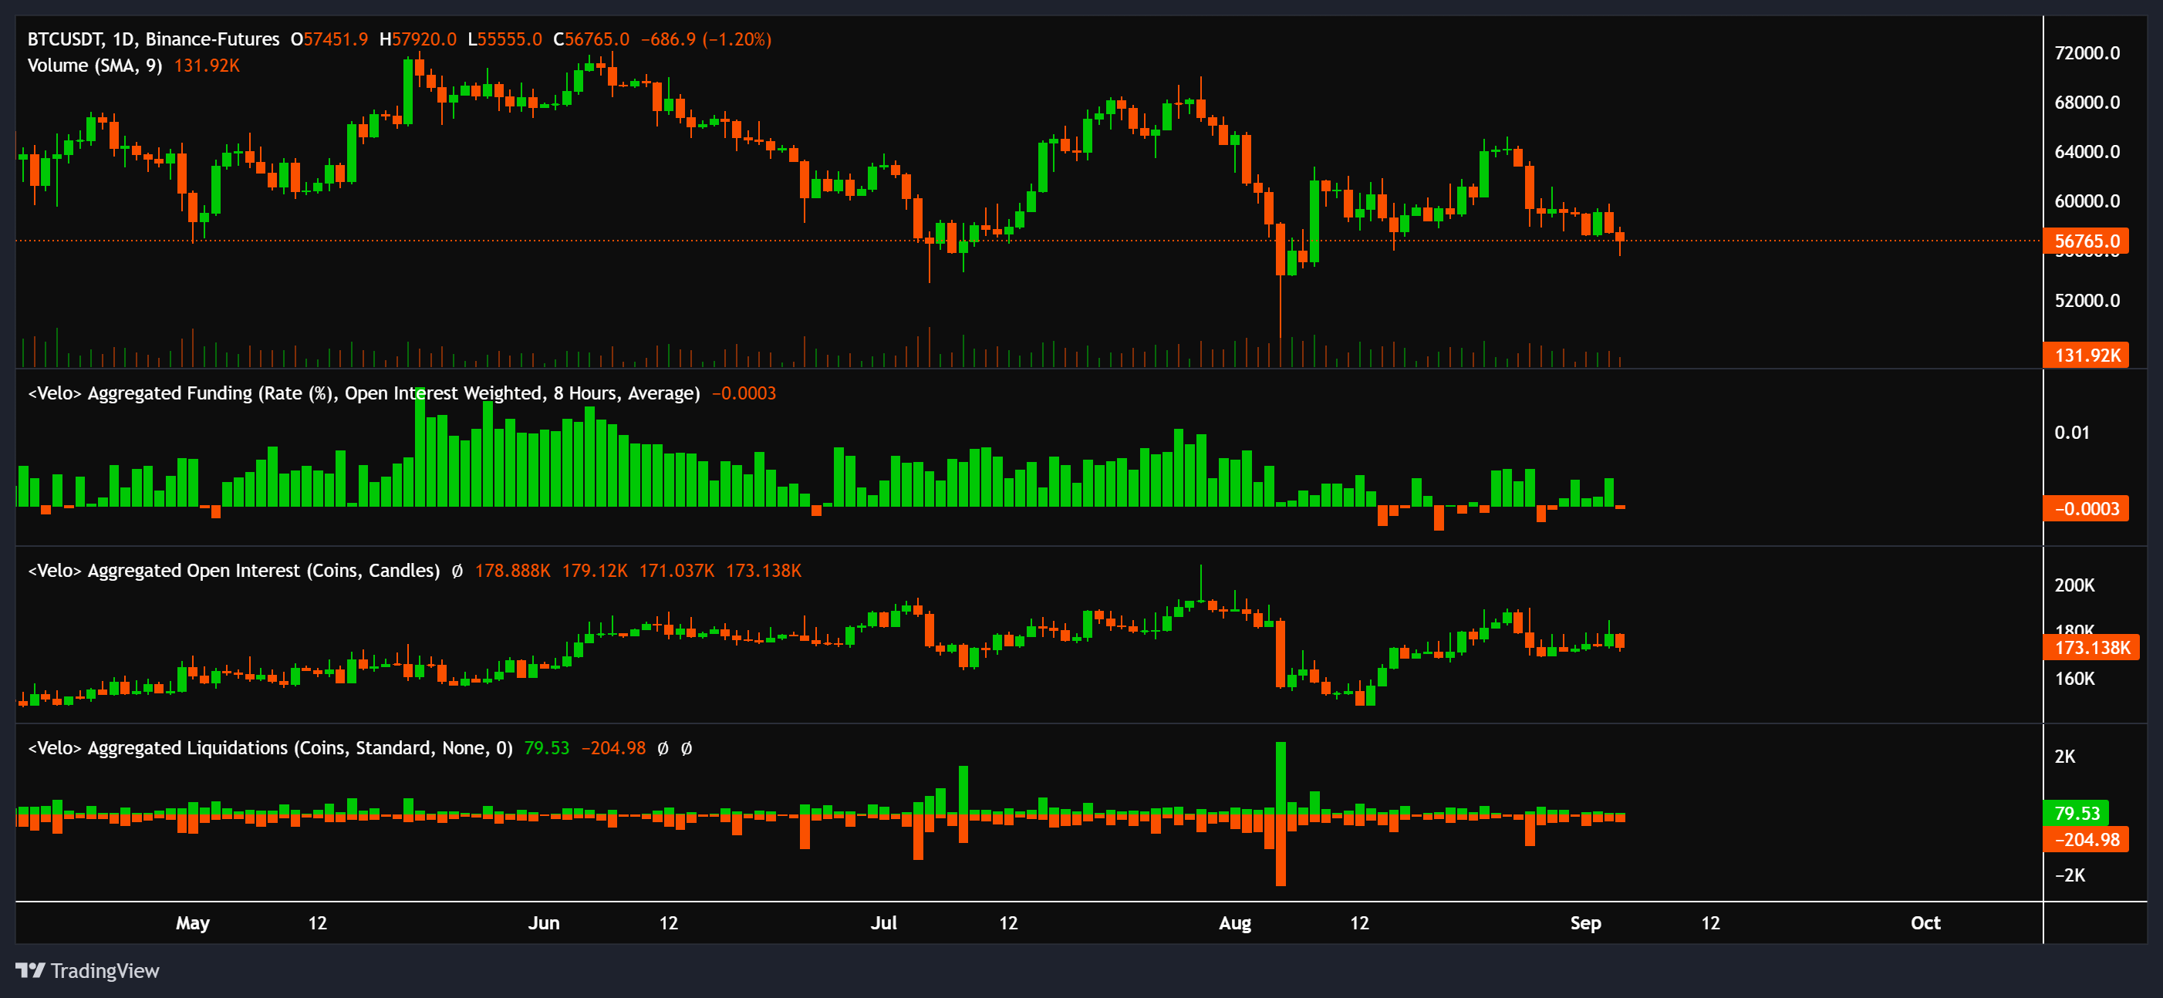Click the May label on time axis
Screen dimensions: 2163x998
(192, 923)
